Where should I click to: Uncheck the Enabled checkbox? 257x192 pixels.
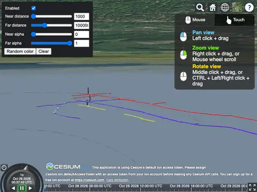(x=33, y=8)
